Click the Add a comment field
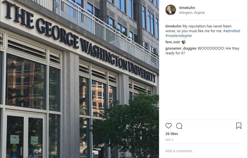The image size is (248, 158). 203,151
